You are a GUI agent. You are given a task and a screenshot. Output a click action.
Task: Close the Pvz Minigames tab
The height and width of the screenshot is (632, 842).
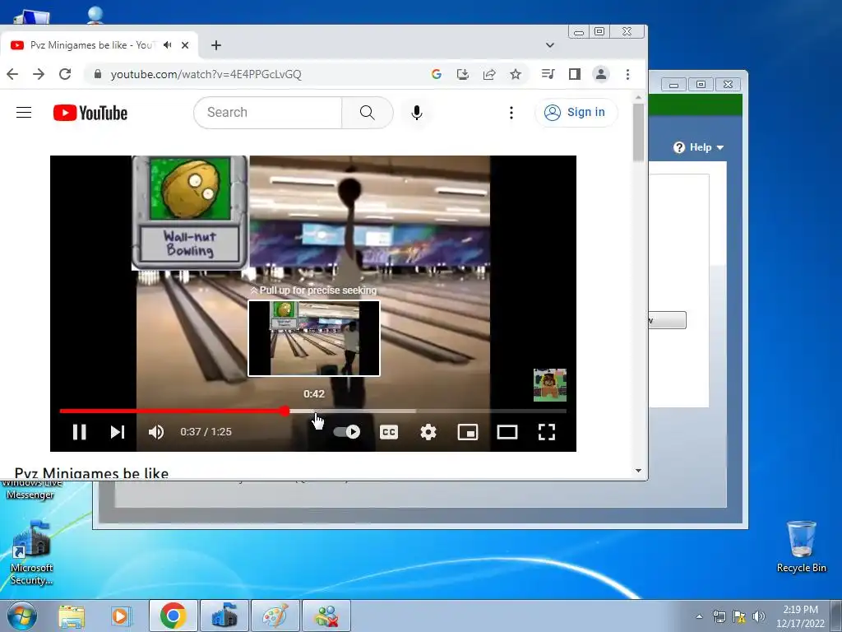(x=185, y=45)
